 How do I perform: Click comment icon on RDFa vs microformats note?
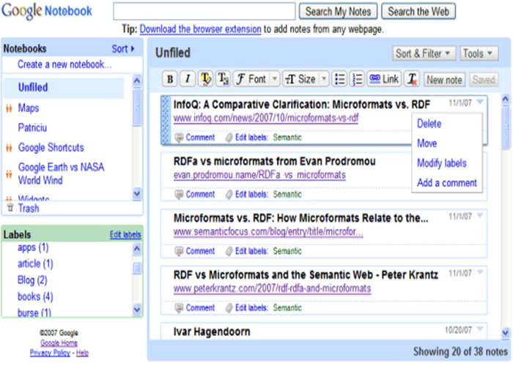(x=179, y=195)
